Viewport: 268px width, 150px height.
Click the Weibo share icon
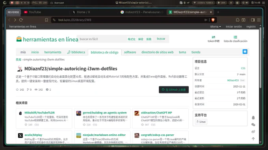253,132
